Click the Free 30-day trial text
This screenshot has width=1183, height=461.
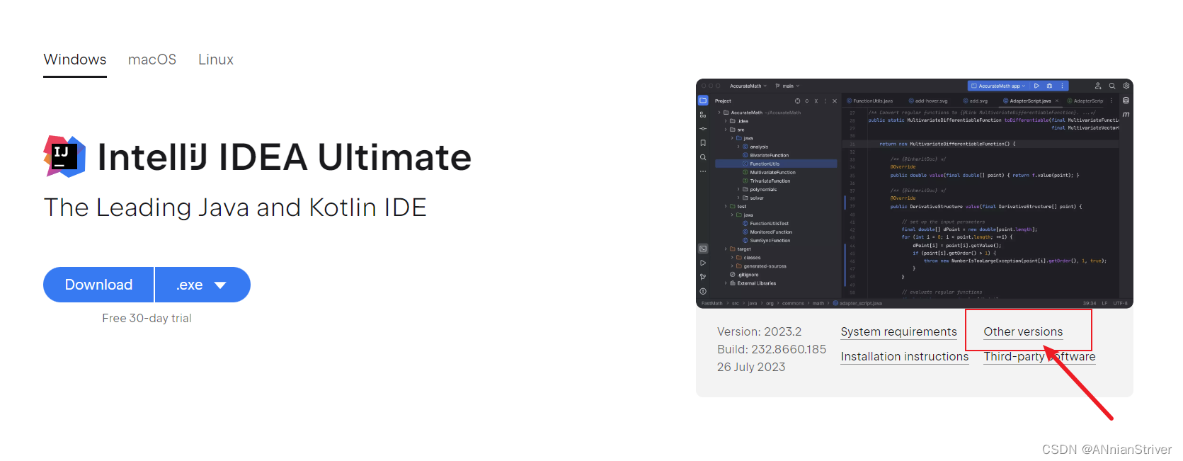point(147,319)
